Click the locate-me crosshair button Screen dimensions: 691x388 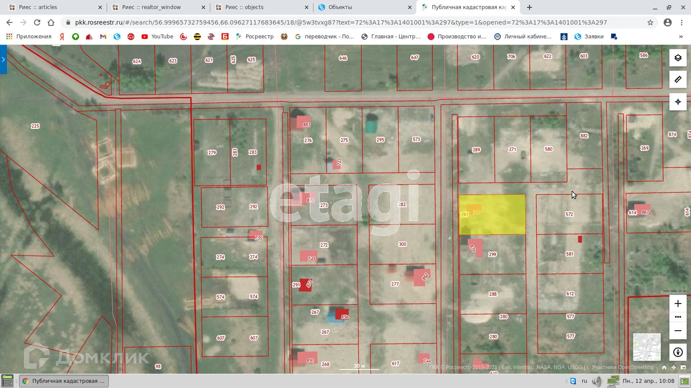(x=678, y=102)
